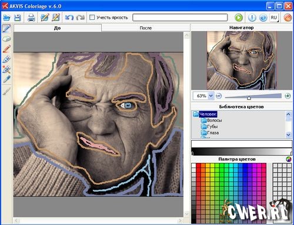
Task: Open image file with folder icon
Action: point(6,18)
